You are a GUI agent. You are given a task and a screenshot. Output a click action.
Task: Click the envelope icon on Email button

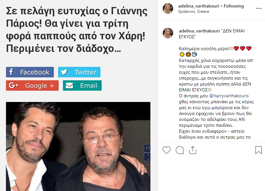click(69, 86)
